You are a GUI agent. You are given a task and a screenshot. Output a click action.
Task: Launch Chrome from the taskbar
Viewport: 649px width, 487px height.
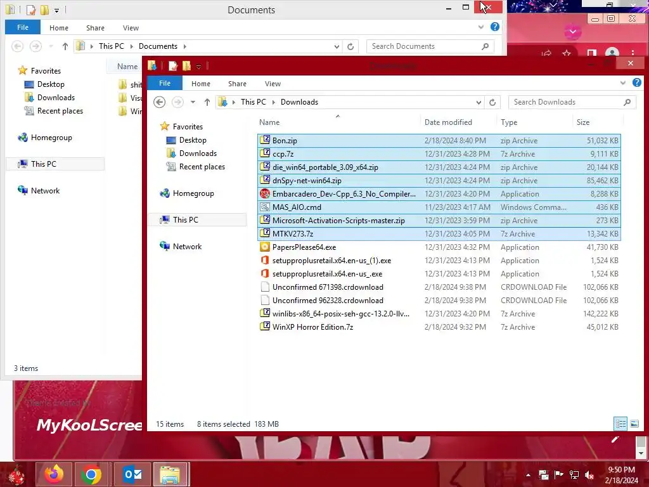(91, 474)
